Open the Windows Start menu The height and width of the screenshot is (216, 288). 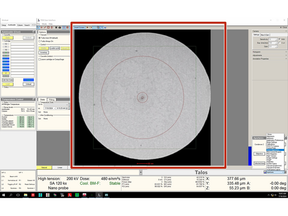coord(3,195)
